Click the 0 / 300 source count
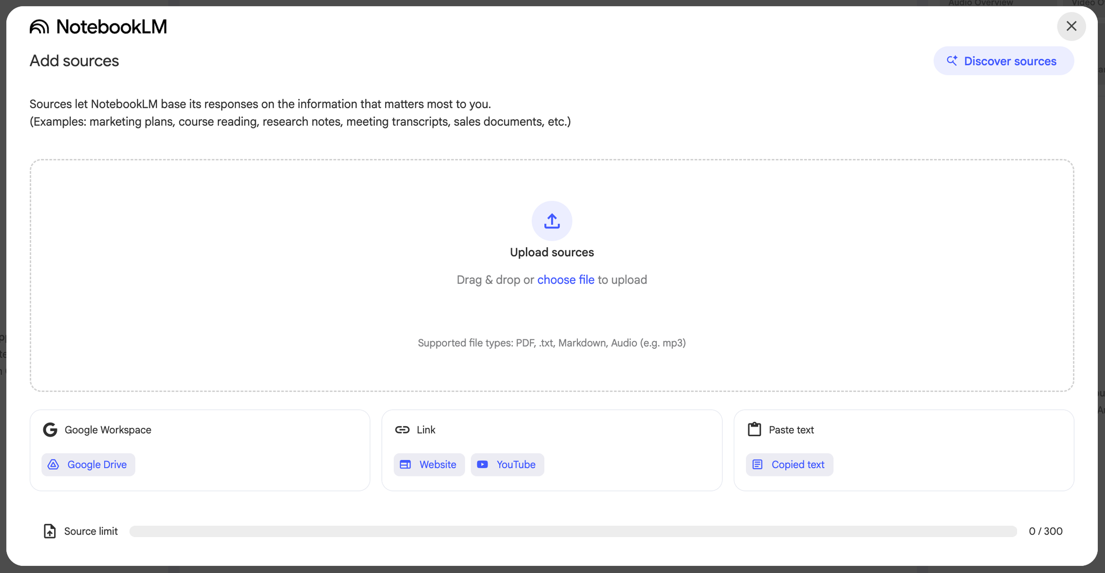 1045,531
